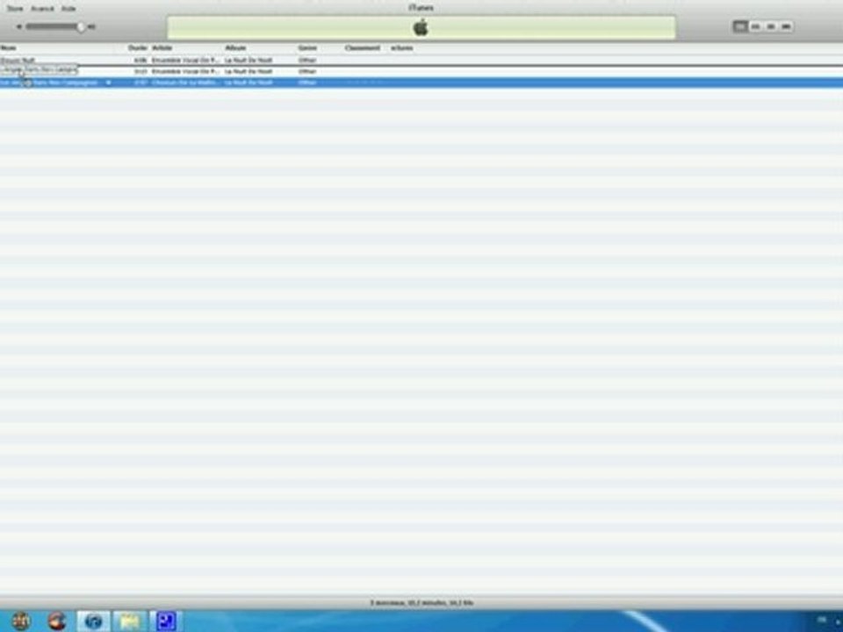
Task: Switch to grid view button
Action: click(771, 26)
